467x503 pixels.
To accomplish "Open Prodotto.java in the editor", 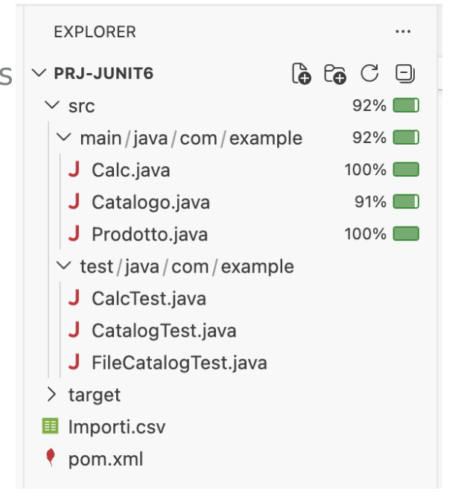I will pos(149,234).
